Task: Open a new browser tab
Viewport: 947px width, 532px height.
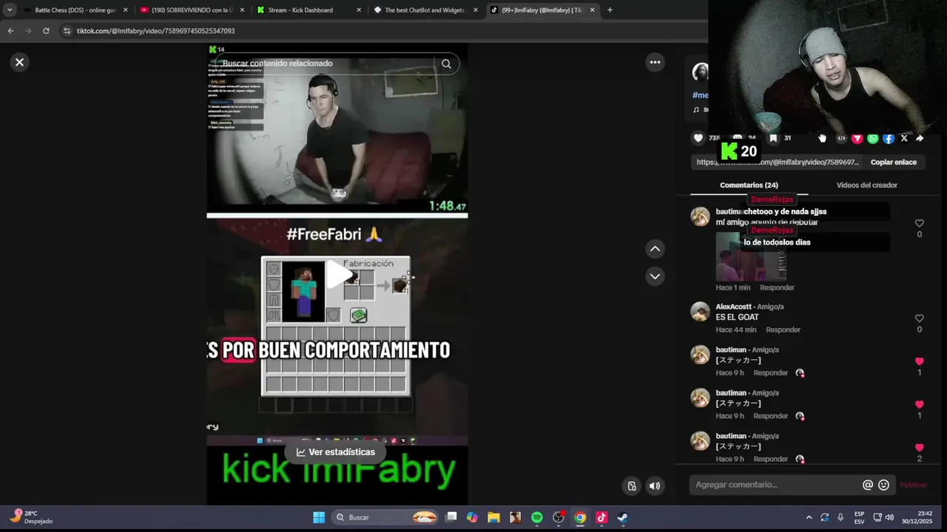Action: point(610,10)
